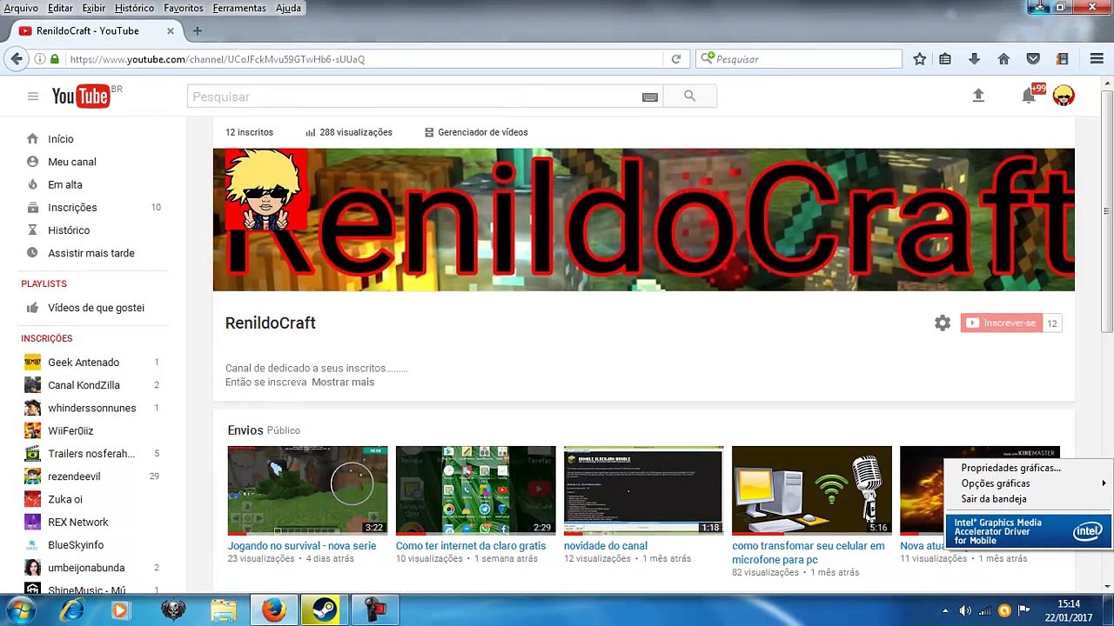The width and height of the screenshot is (1114, 626).
Task: Open the Arquivo menu
Action: [x=21, y=8]
